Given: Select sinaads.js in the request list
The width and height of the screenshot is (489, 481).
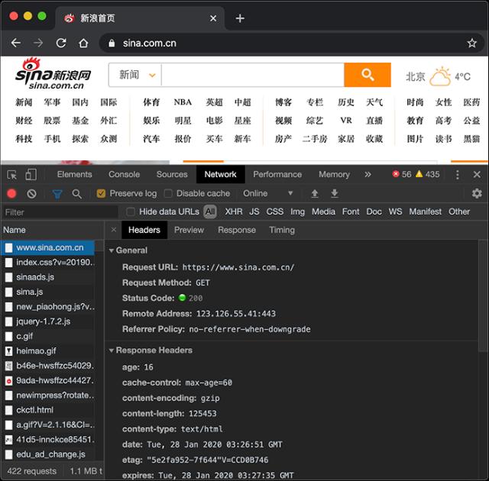Looking at the screenshot, I should tap(35, 277).
